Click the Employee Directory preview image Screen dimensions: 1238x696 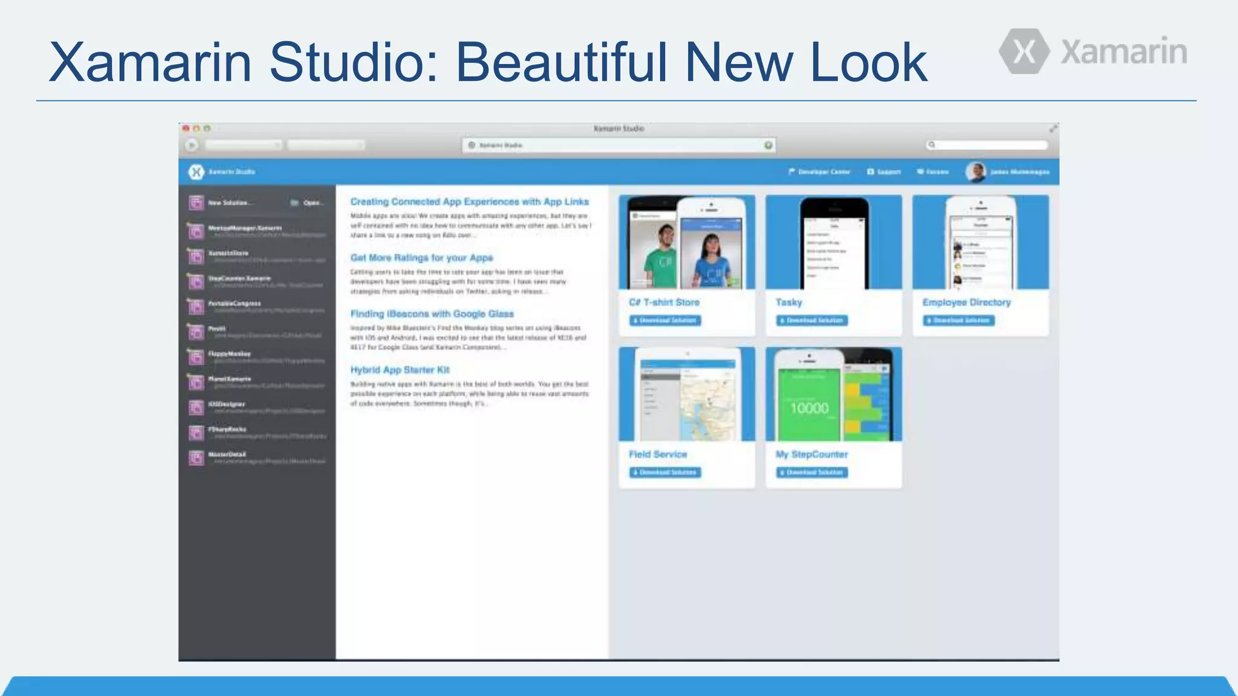click(x=980, y=242)
